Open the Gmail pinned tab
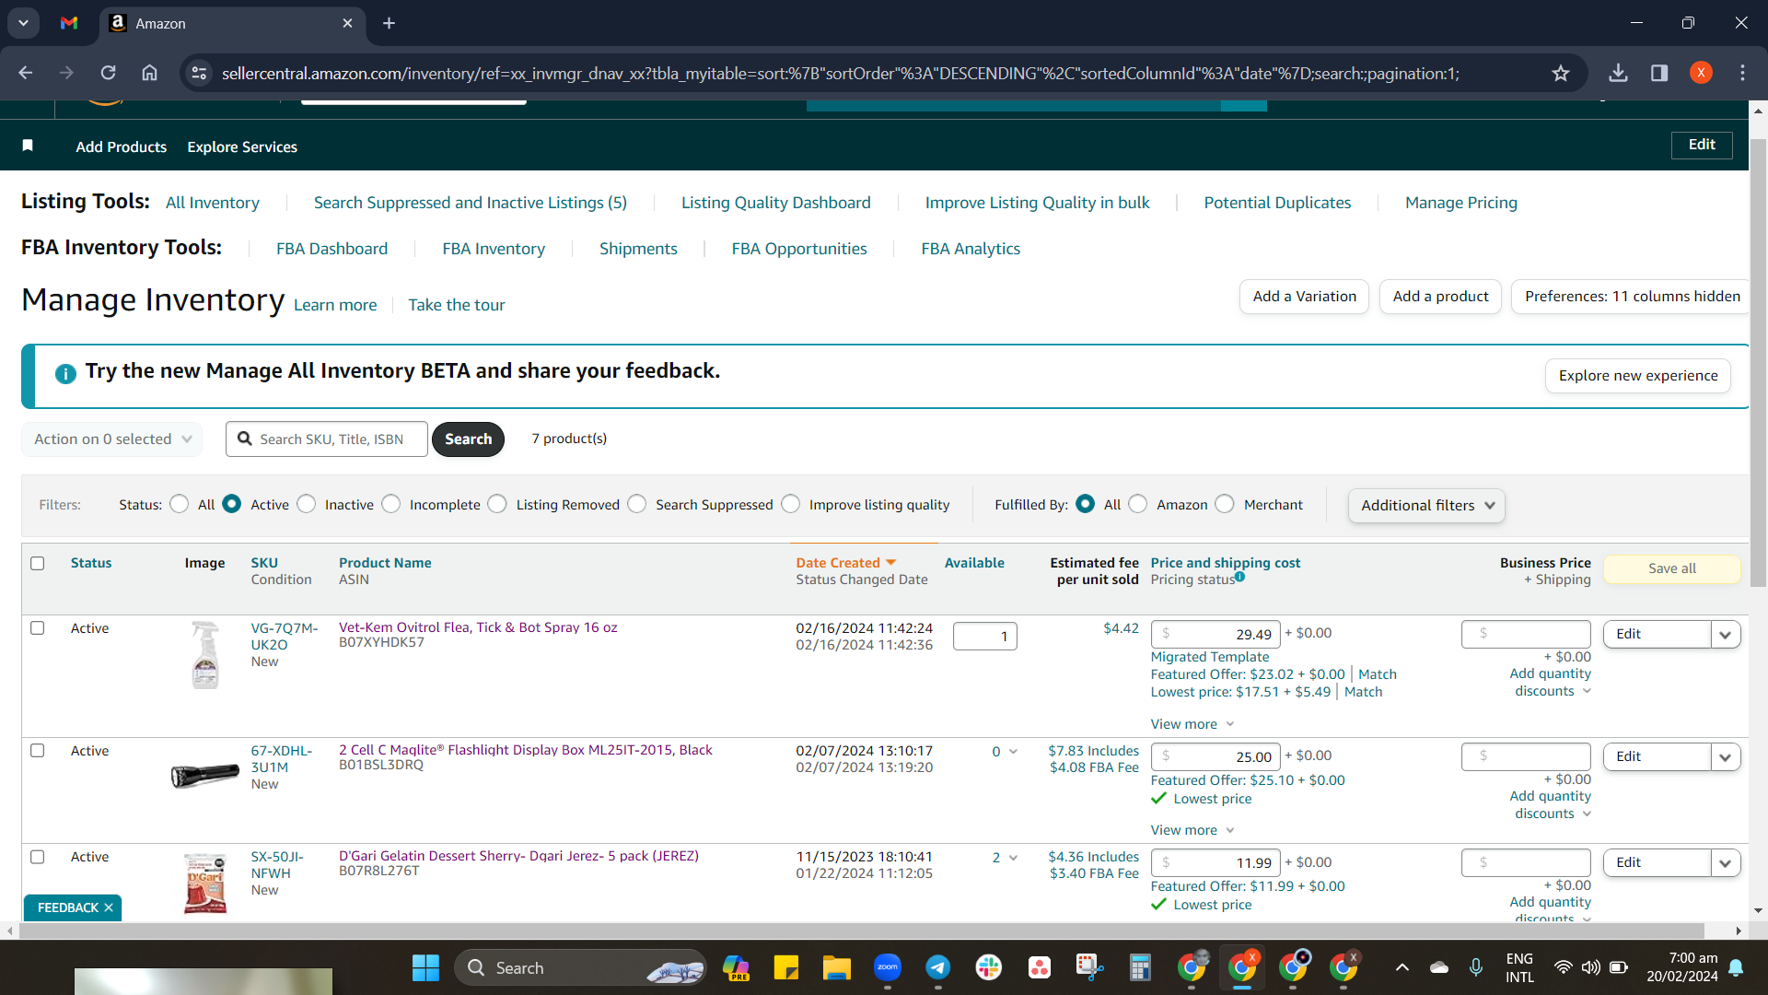1768x995 pixels. (69, 23)
